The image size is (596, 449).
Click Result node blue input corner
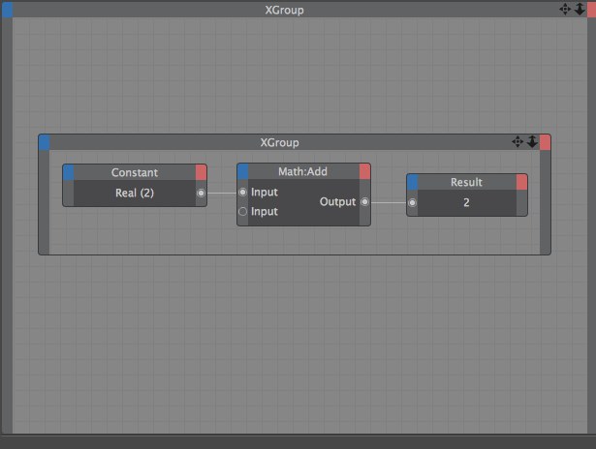click(413, 182)
